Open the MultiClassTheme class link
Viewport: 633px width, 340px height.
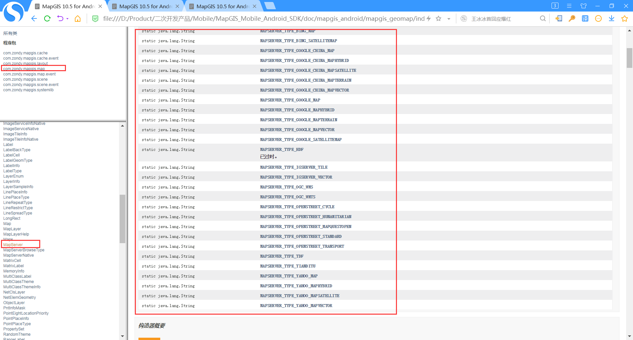point(18,282)
